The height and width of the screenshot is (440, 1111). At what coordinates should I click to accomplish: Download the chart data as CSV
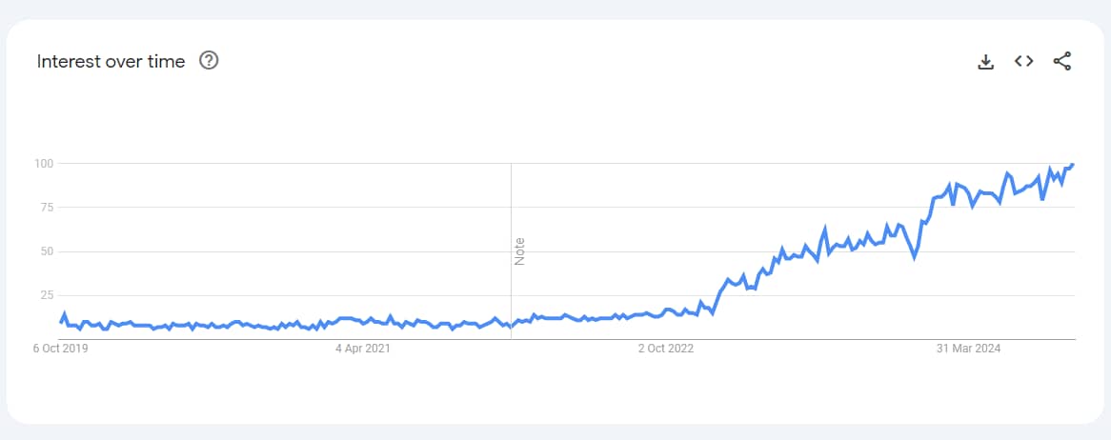point(986,62)
